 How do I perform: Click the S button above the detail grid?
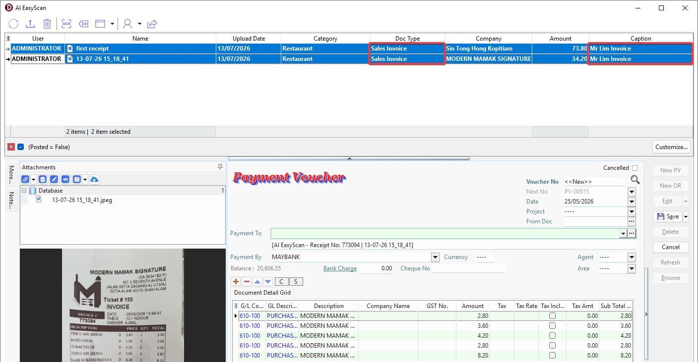click(296, 282)
